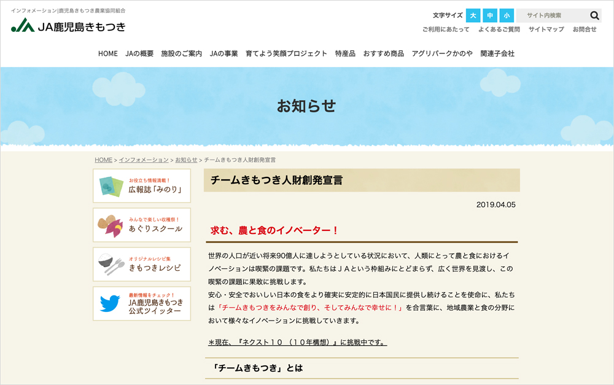Open the 公式ツイッター Twitter banner
The height and width of the screenshot is (385, 614).
[142, 303]
